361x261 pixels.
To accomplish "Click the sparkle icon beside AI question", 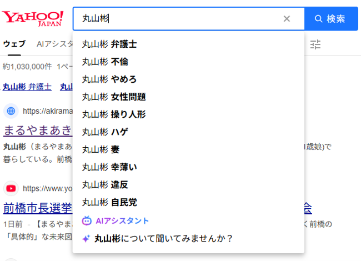I will tap(86, 239).
